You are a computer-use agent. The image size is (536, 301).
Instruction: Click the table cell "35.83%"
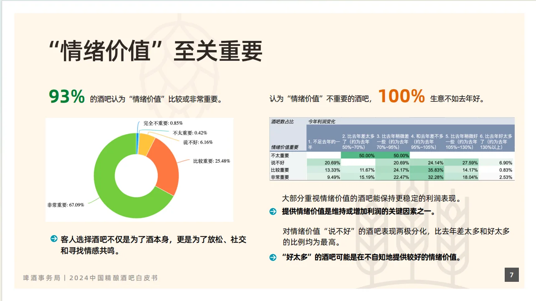coord(427,170)
